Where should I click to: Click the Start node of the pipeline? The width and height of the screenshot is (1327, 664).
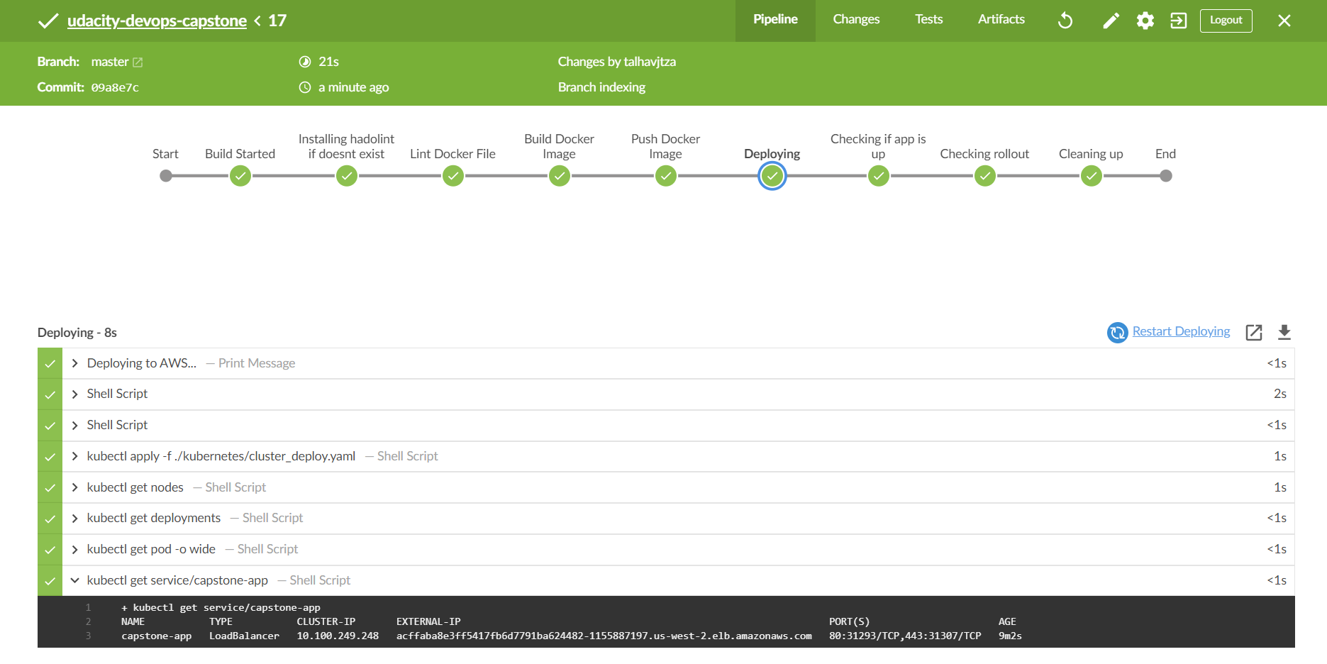coord(166,176)
